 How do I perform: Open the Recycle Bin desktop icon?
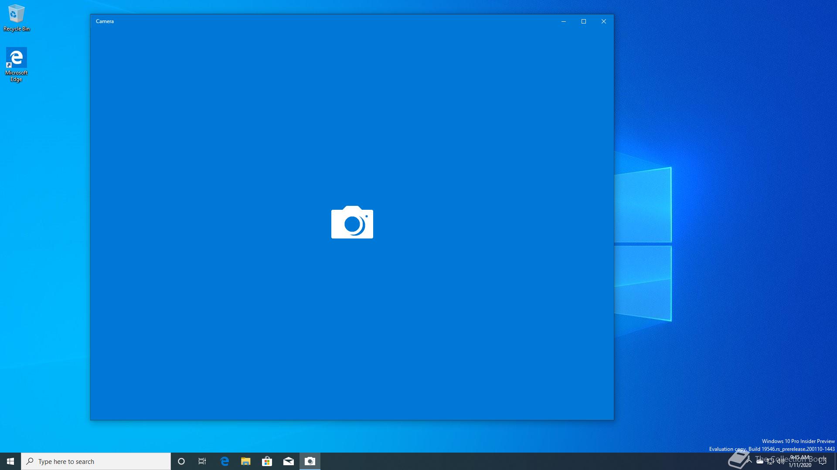coord(17,18)
